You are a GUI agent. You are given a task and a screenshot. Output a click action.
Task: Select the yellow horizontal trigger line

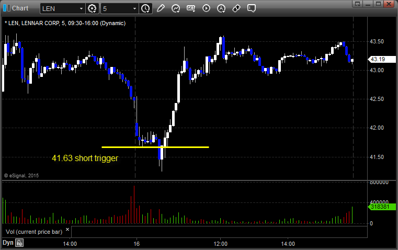point(155,147)
